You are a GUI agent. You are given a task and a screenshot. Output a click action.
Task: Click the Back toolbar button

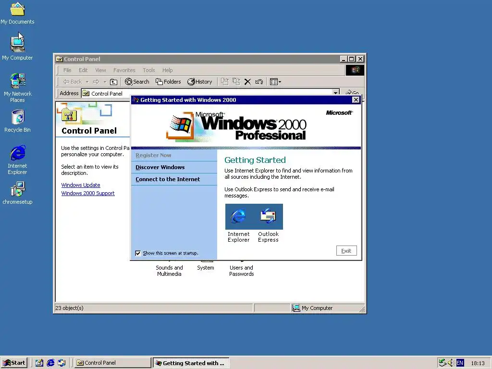[x=73, y=82]
